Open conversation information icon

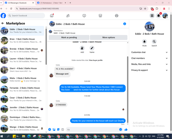[125, 24]
